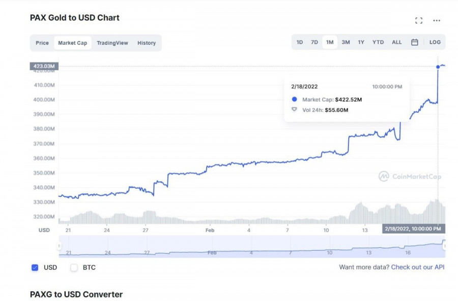Screen dimensions: 458x301
Task: Open the calendar date range picker
Action: coord(415,42)
